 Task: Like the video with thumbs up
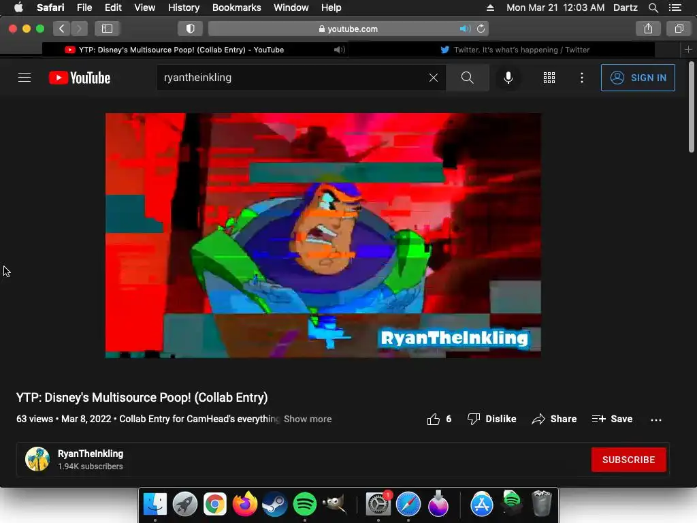tap(439, 419)
